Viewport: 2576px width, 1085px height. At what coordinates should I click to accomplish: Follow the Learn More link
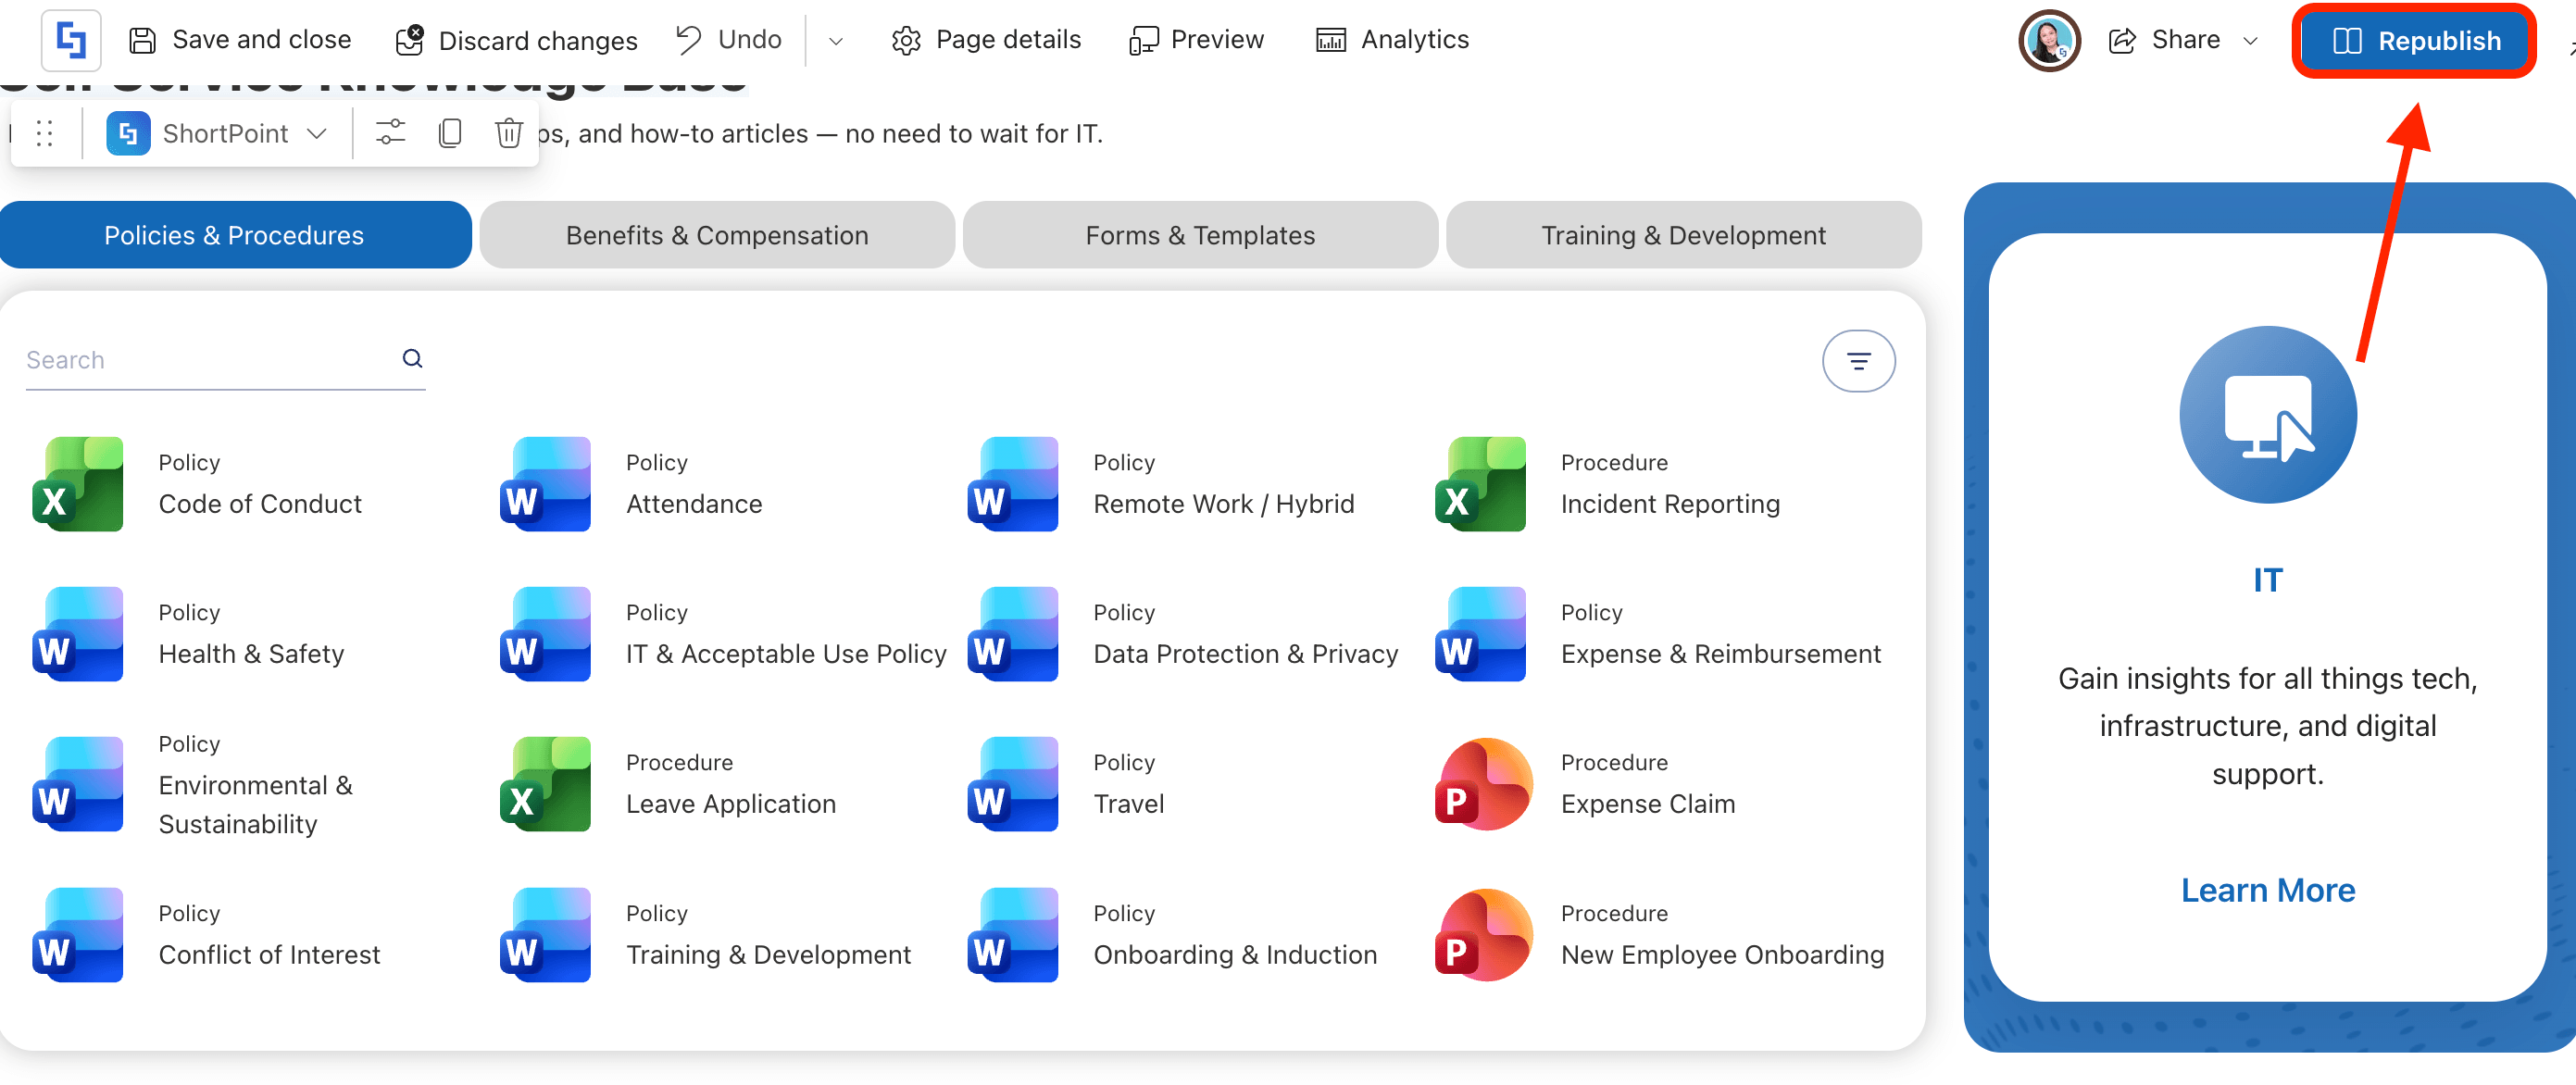coord(2267,890)
